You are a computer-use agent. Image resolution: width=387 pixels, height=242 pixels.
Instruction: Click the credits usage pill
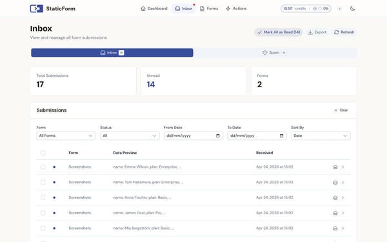point(306,8)
